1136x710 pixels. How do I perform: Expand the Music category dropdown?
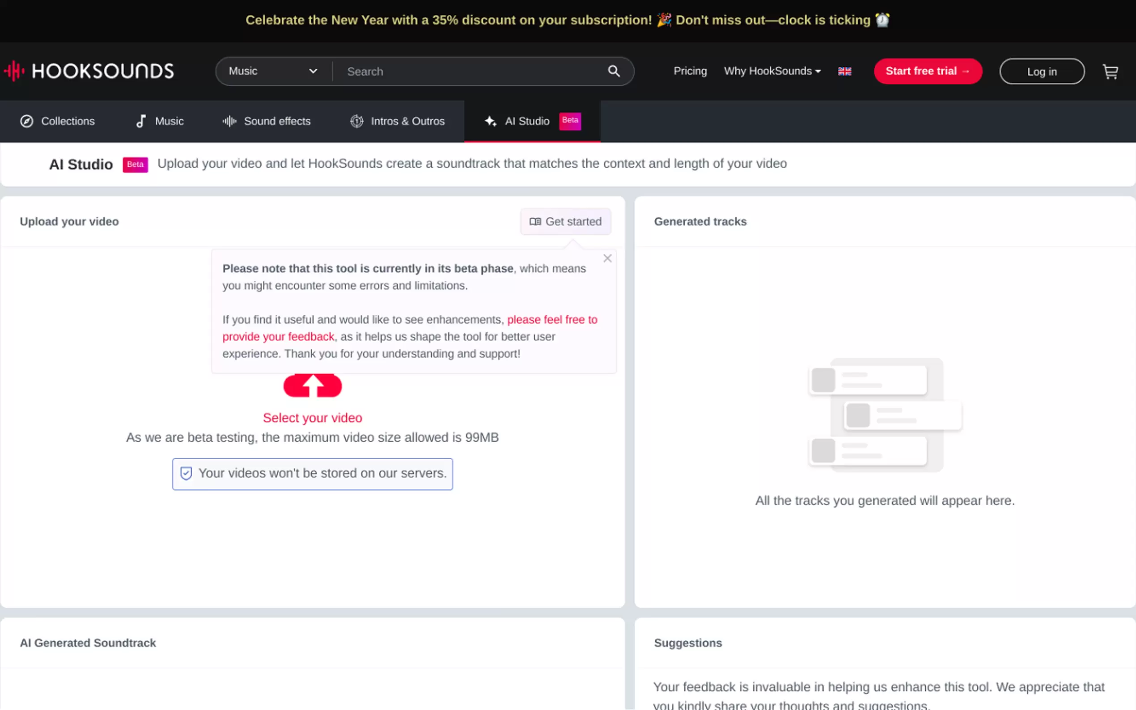pos(273,72)
